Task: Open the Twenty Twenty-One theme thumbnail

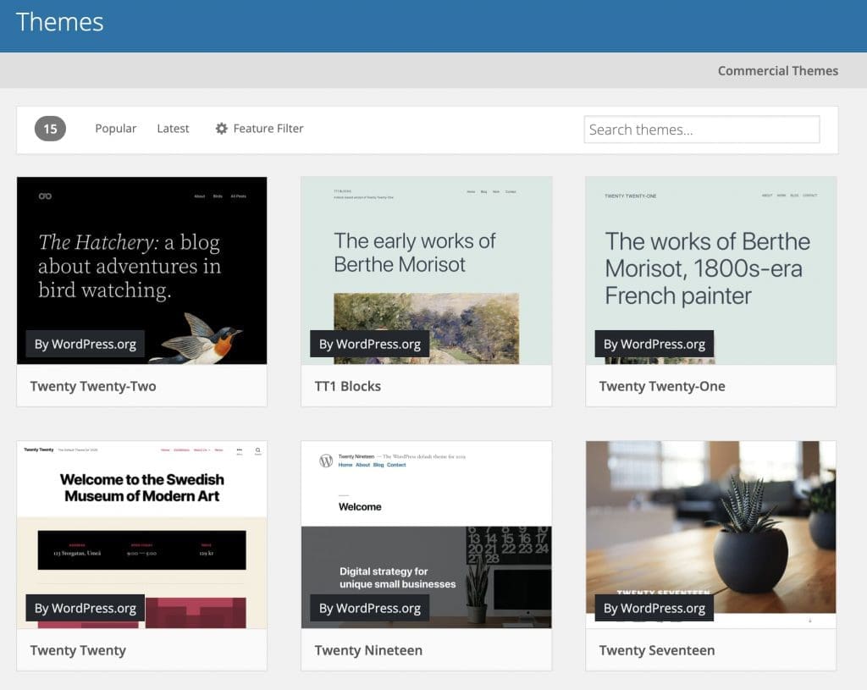Action: point(710,270)
